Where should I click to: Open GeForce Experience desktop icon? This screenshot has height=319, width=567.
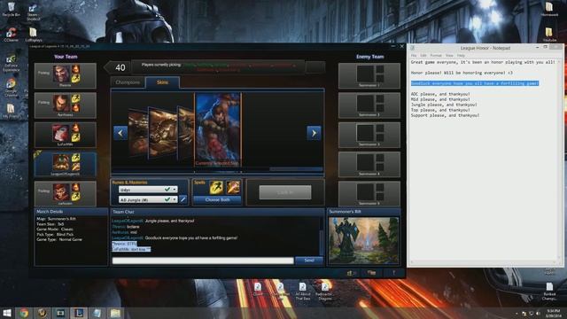tap(11, 63)
